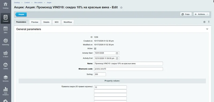The height and width of the screenshot is (102, 214).
Task: Switch to the Details tab
Action: 46,22
